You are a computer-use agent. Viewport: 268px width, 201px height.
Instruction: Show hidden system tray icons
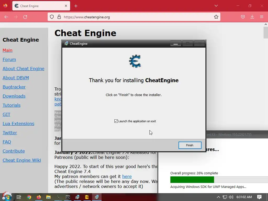click(218, 197)
